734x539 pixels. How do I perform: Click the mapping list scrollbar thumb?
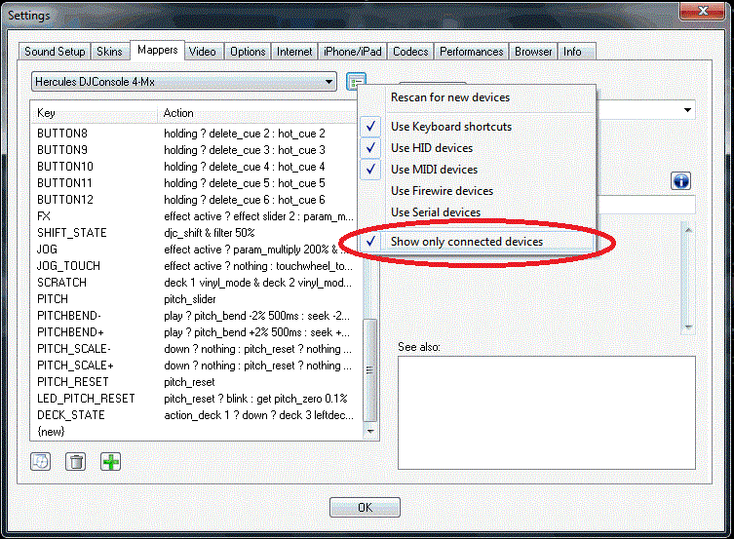point(369,370)
